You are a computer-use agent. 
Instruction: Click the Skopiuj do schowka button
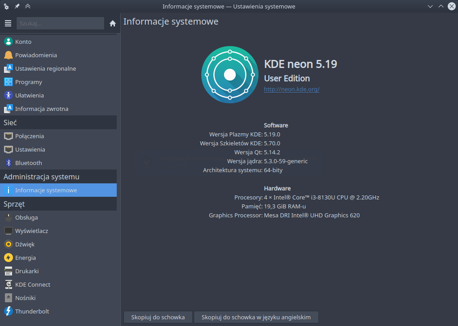(157, 317)
